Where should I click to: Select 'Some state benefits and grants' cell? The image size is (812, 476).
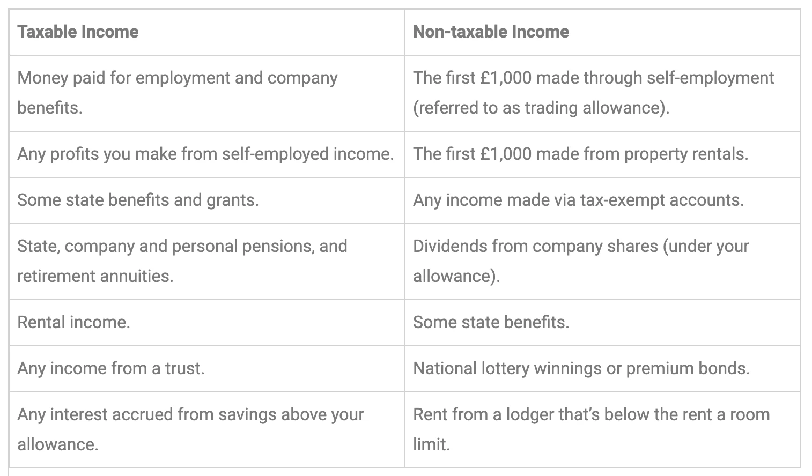(x=206, y=200)
